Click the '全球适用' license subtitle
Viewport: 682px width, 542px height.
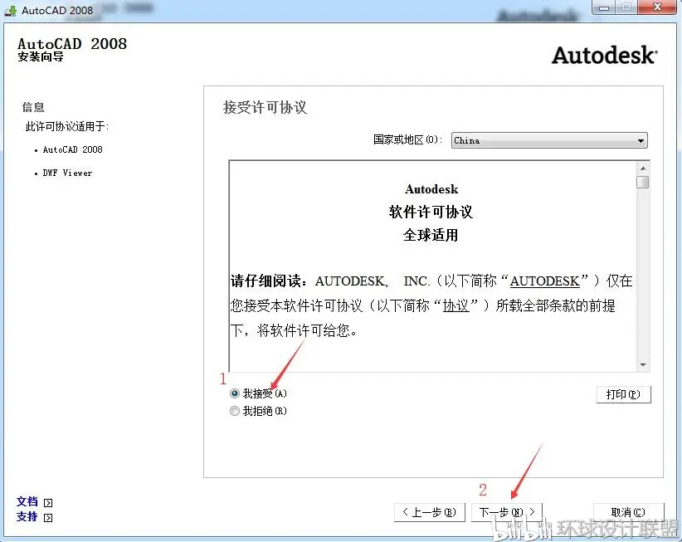[x=431, y=236]
